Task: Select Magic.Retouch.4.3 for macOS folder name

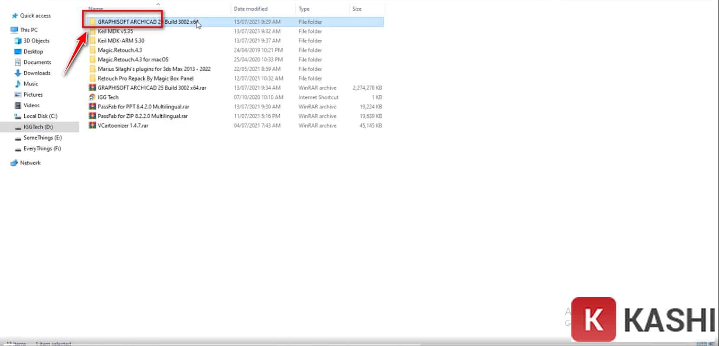Action: click(133, 60)
